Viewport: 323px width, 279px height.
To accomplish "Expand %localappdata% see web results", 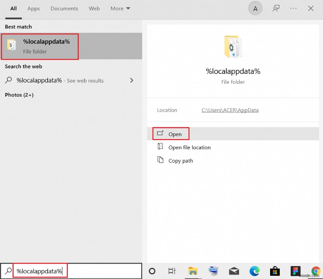I will pyautogui.click(x=132, y=80).
